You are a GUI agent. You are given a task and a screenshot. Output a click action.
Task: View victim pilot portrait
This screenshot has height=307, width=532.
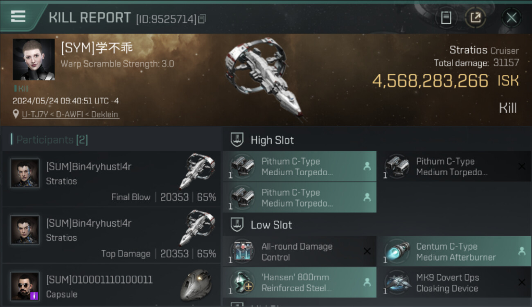[34, 59]
